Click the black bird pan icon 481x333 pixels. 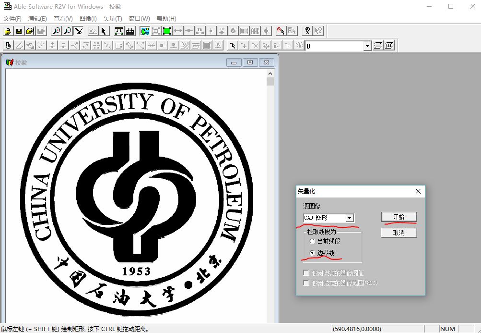(x=79, y=31)
